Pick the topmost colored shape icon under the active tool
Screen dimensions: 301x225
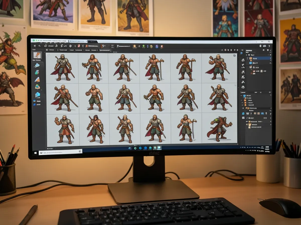coord(37,65)
